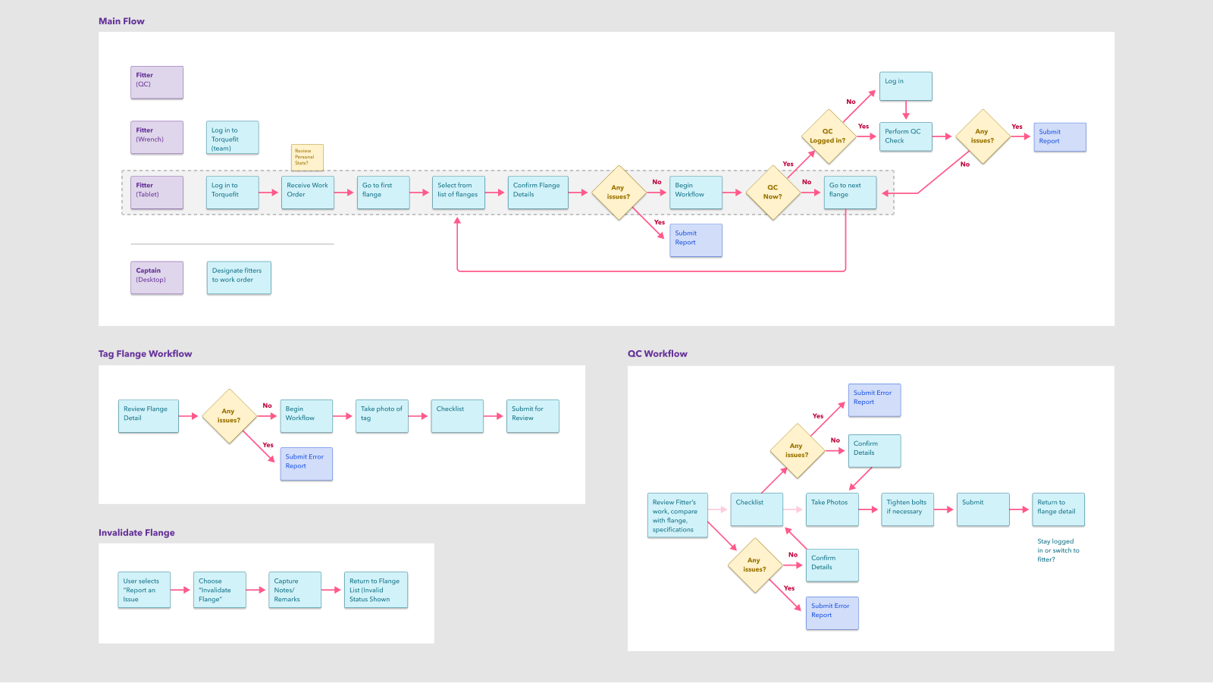Click the Stay logged in text note
The height and width of the screenshot is (683, 1213).
[1058, 550]
